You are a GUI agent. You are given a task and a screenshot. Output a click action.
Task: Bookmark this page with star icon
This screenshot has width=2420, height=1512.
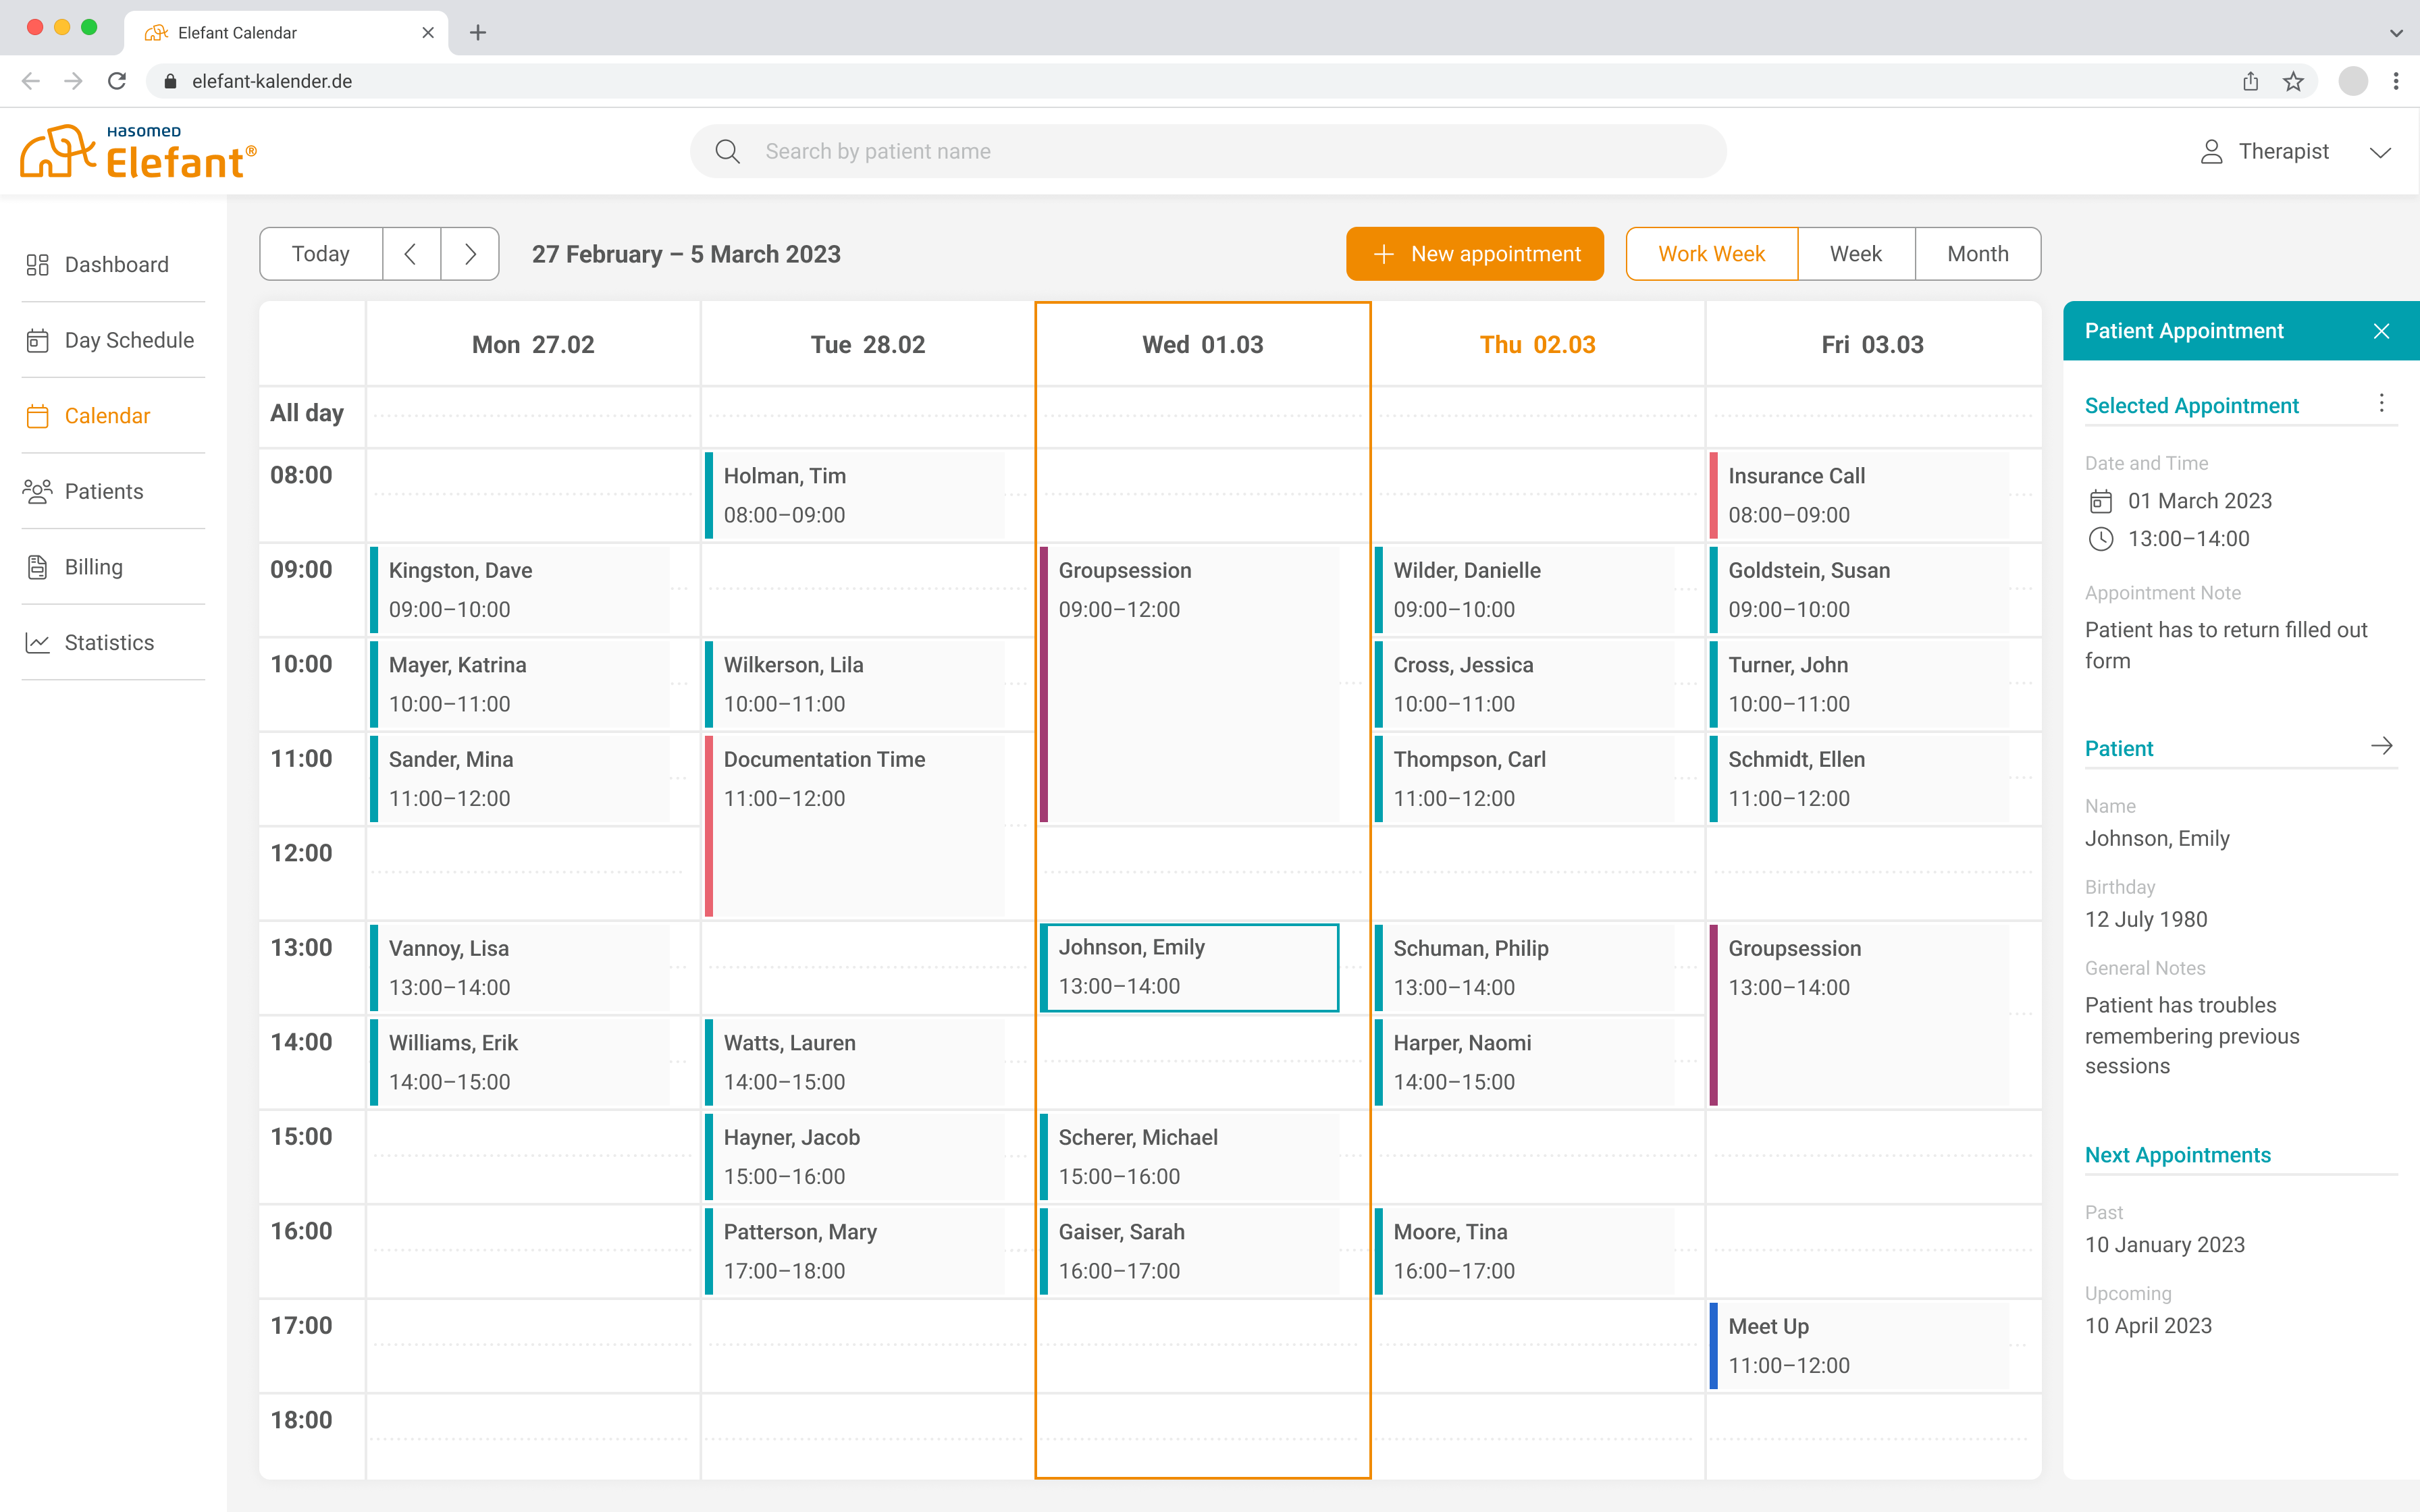click(x=2293, y=81)
